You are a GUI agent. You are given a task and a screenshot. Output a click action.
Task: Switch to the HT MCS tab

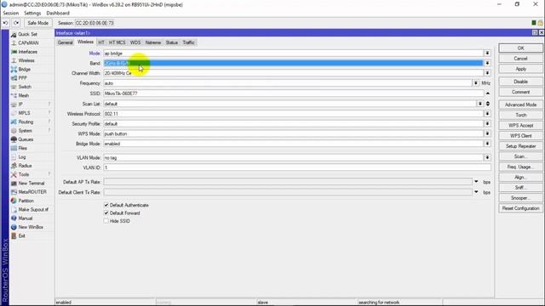click(118, 42)
